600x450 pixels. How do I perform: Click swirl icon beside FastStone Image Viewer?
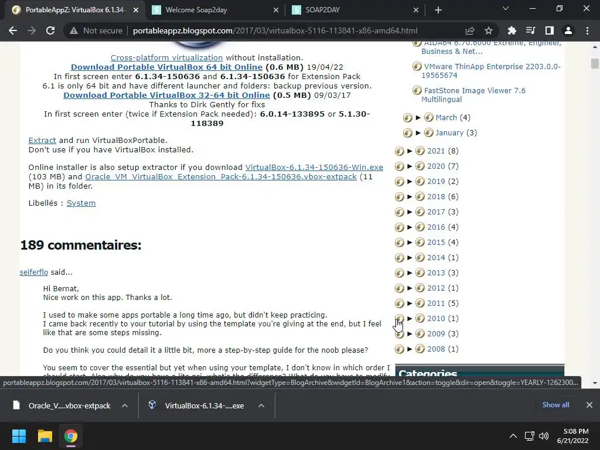pyautogui.click(x=417, y=91)
